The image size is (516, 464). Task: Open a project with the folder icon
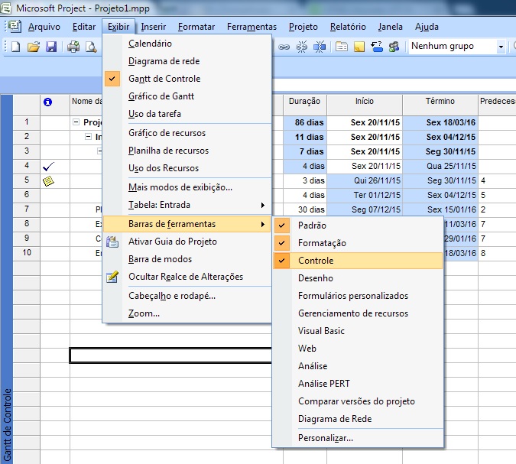point(33,47)
